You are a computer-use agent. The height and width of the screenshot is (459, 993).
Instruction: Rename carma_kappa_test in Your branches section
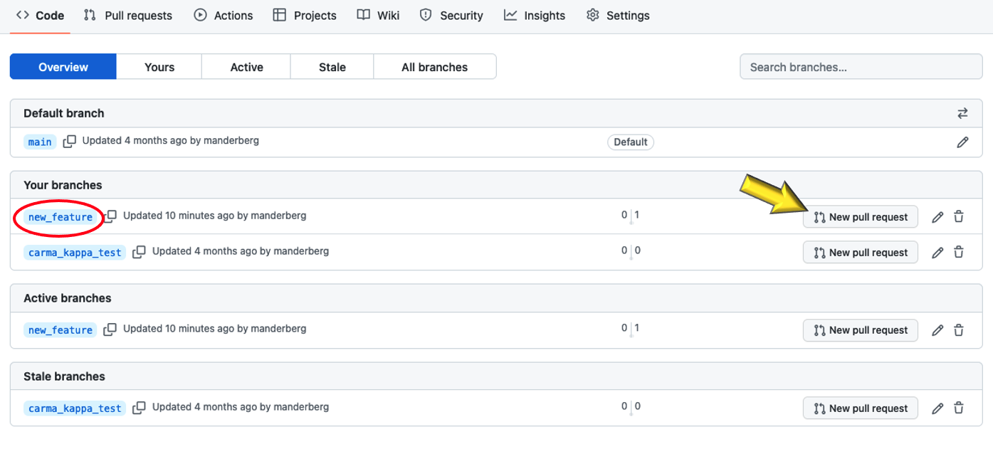pyautogui.click(x=937, y=253)
